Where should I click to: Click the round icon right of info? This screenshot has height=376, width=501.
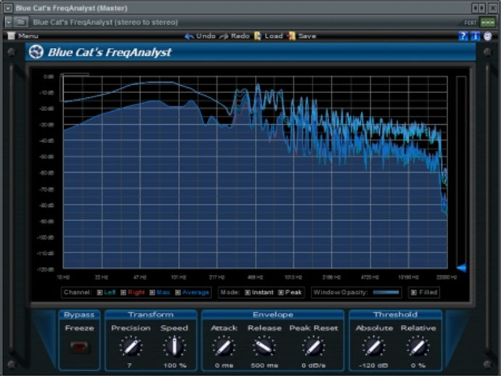coord(488,36)
